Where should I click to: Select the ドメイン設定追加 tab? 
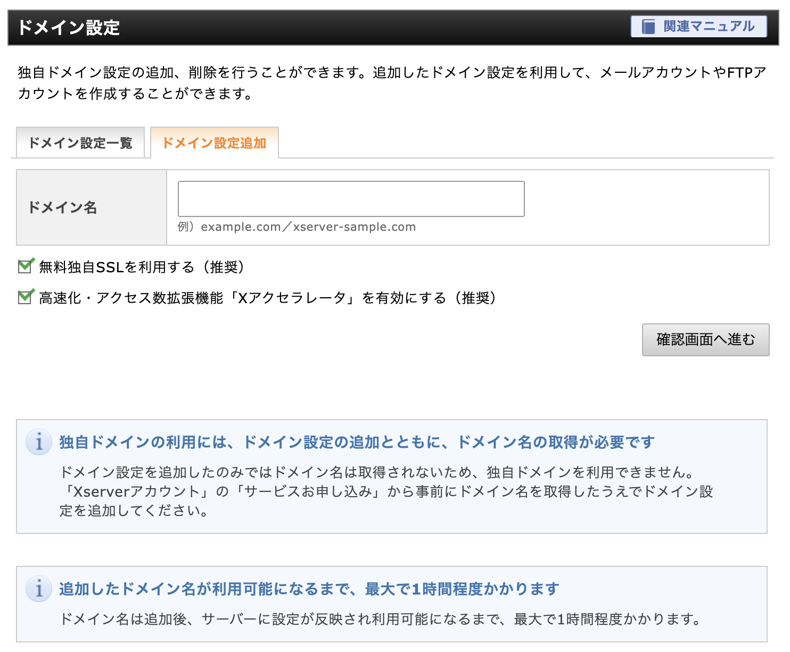[x=214, y=143]
